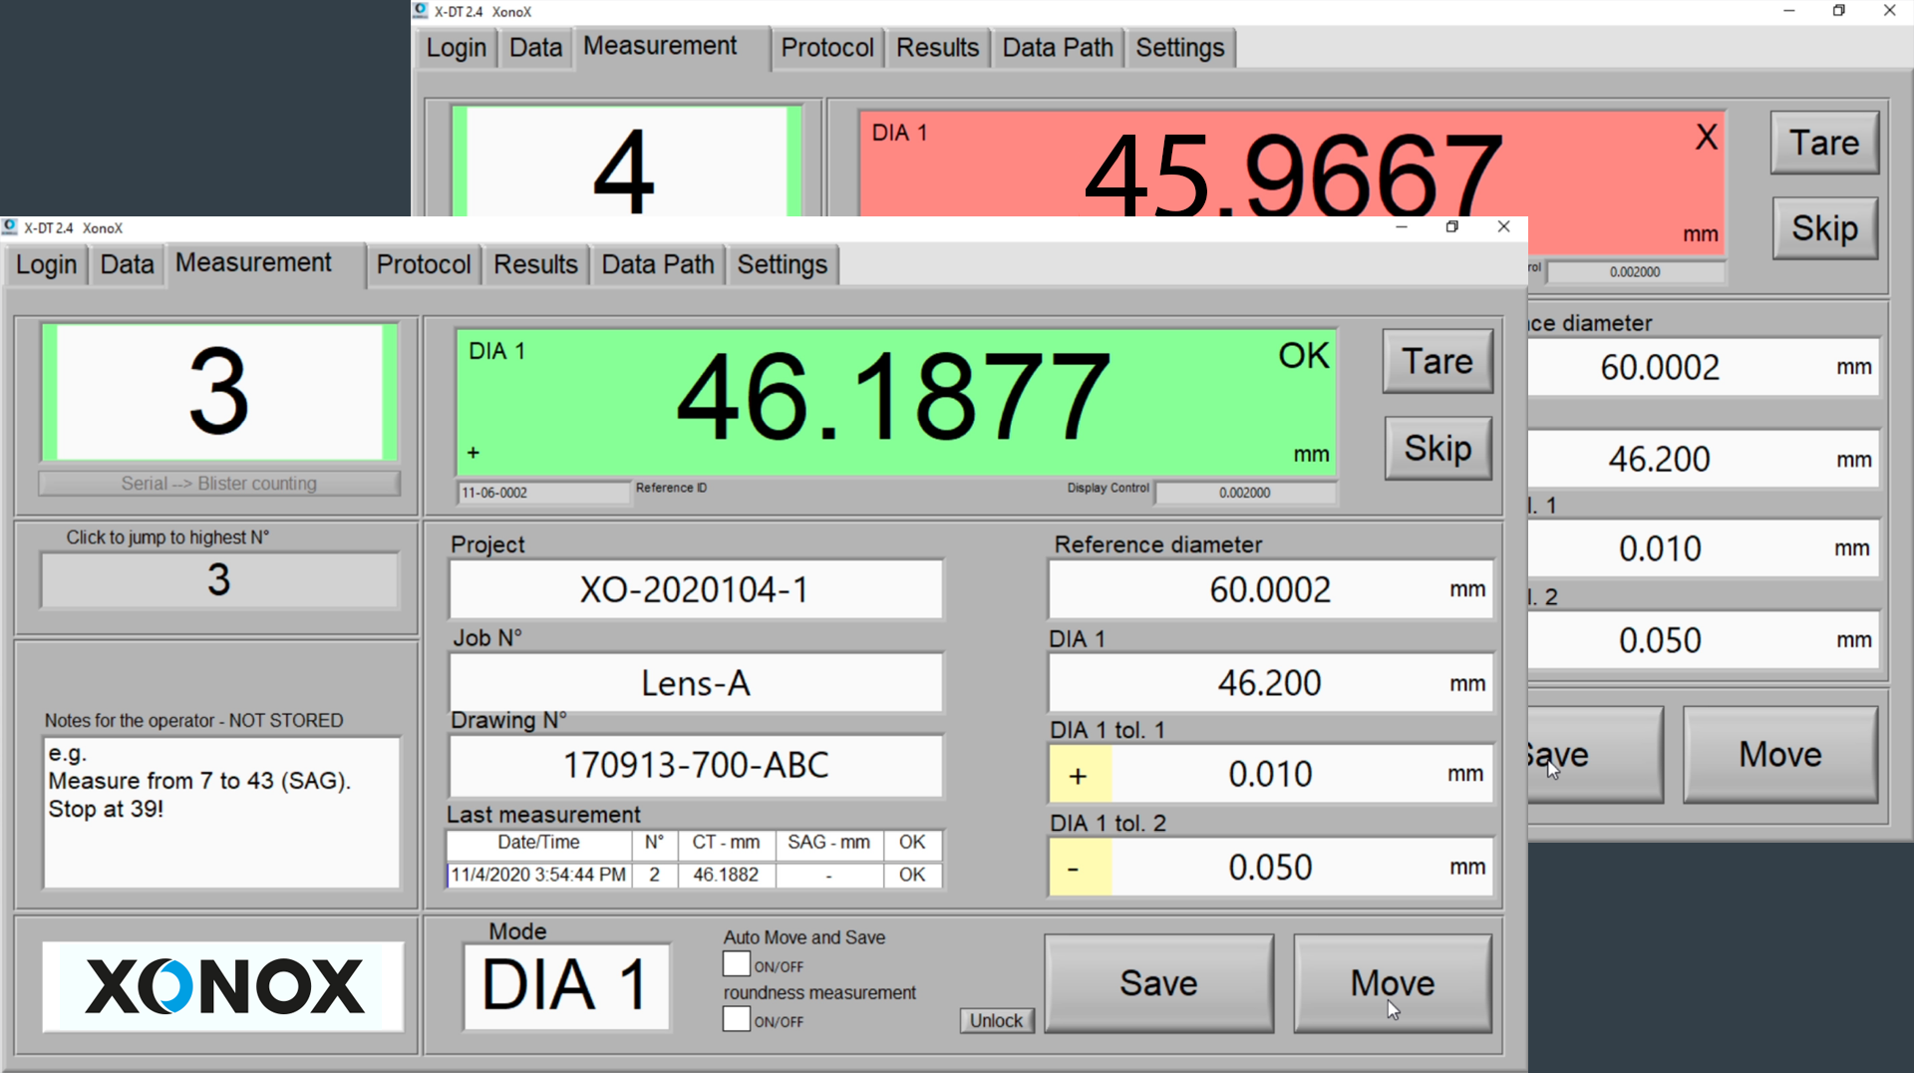Jump to highest N° field showing 3
The width and height of the screenshot is (1914, 1073).
click(x=219, y=580)
